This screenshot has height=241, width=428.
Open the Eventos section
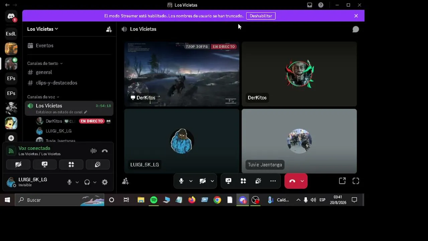[x=69, y=46]
